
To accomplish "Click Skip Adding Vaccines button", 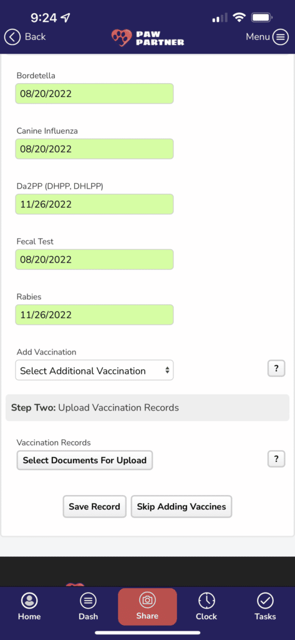I will tap(181, 506).
